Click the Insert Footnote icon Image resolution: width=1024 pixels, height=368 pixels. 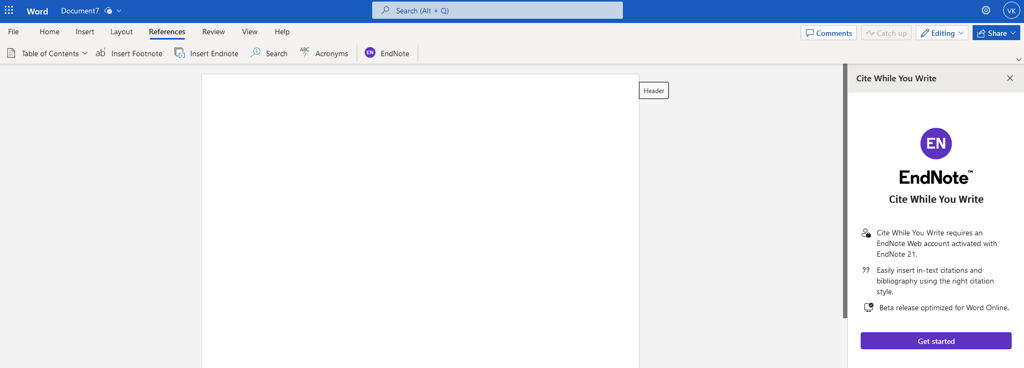[x=100, y=52]
